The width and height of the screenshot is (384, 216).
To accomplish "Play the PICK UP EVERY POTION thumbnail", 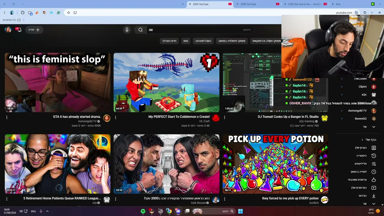I will 275,164.
